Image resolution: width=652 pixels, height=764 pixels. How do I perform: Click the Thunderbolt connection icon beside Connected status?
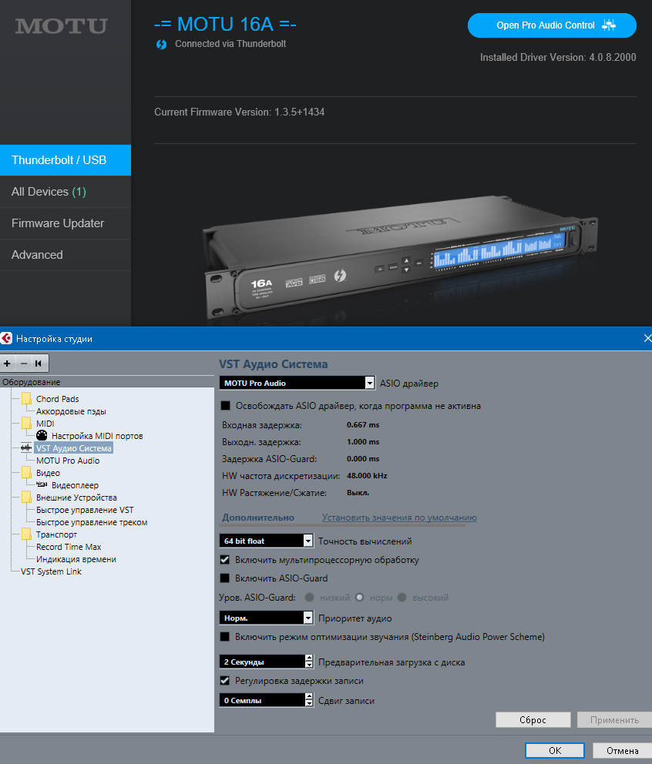[161, 45]
